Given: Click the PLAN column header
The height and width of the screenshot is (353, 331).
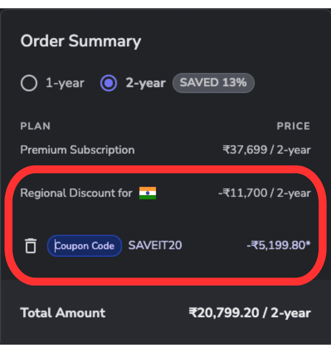Looking at the screenshot, I should 35,126.
